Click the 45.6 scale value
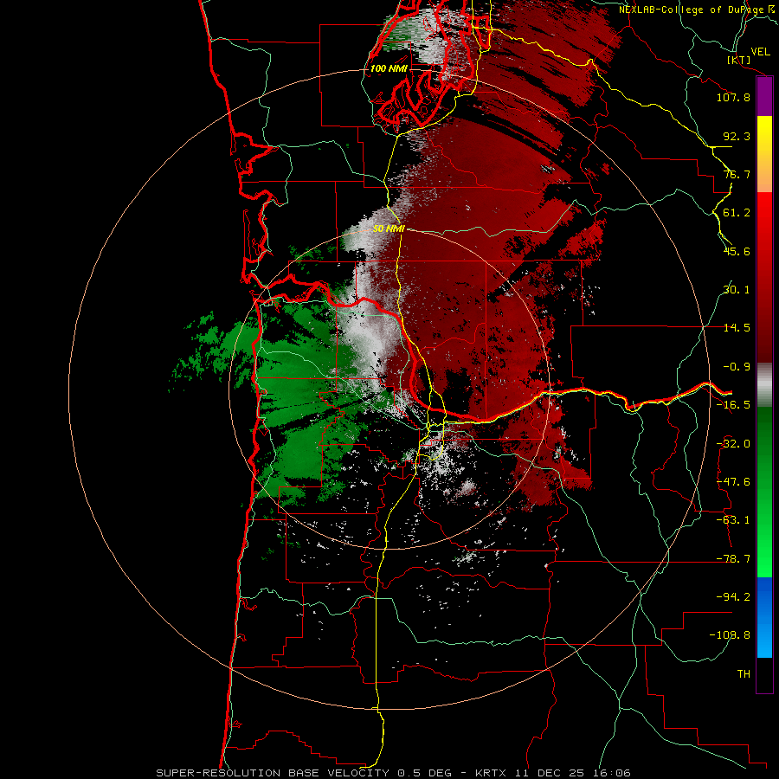Viewport: 779px width, 779px height. click(737, 251)
